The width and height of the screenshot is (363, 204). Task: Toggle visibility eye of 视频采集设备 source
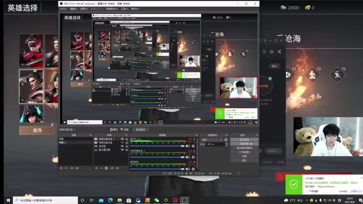122,142
